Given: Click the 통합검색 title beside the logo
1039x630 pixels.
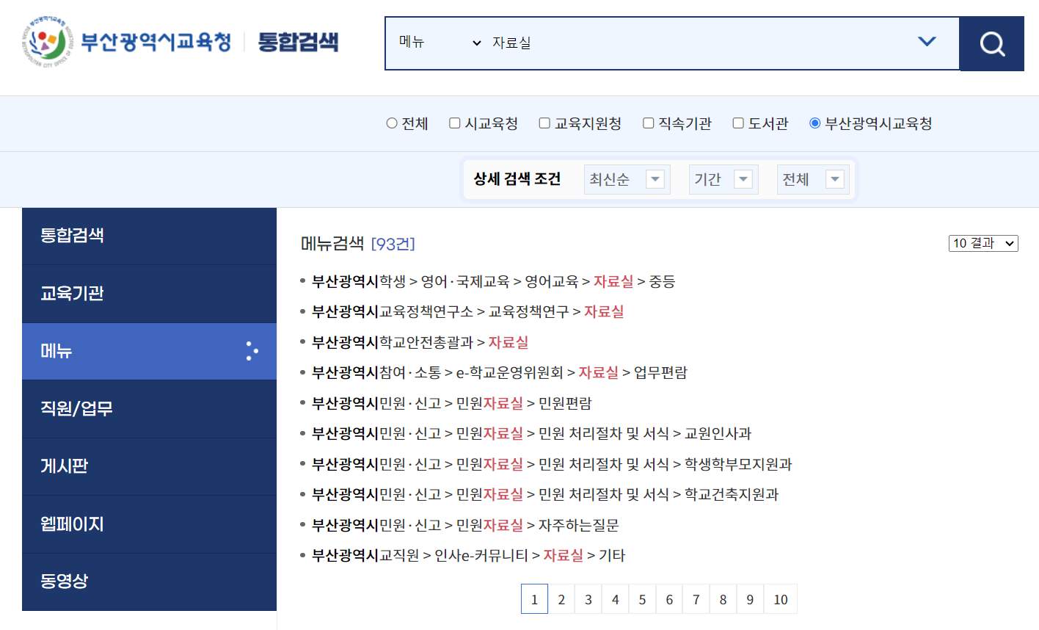Looking at the screenshot, I should [x=298, y=42].
